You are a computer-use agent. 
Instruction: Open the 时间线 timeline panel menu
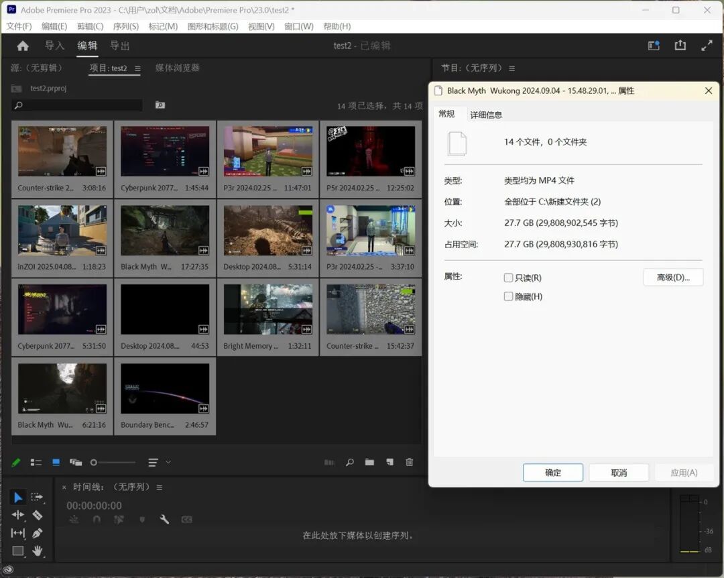160,487
